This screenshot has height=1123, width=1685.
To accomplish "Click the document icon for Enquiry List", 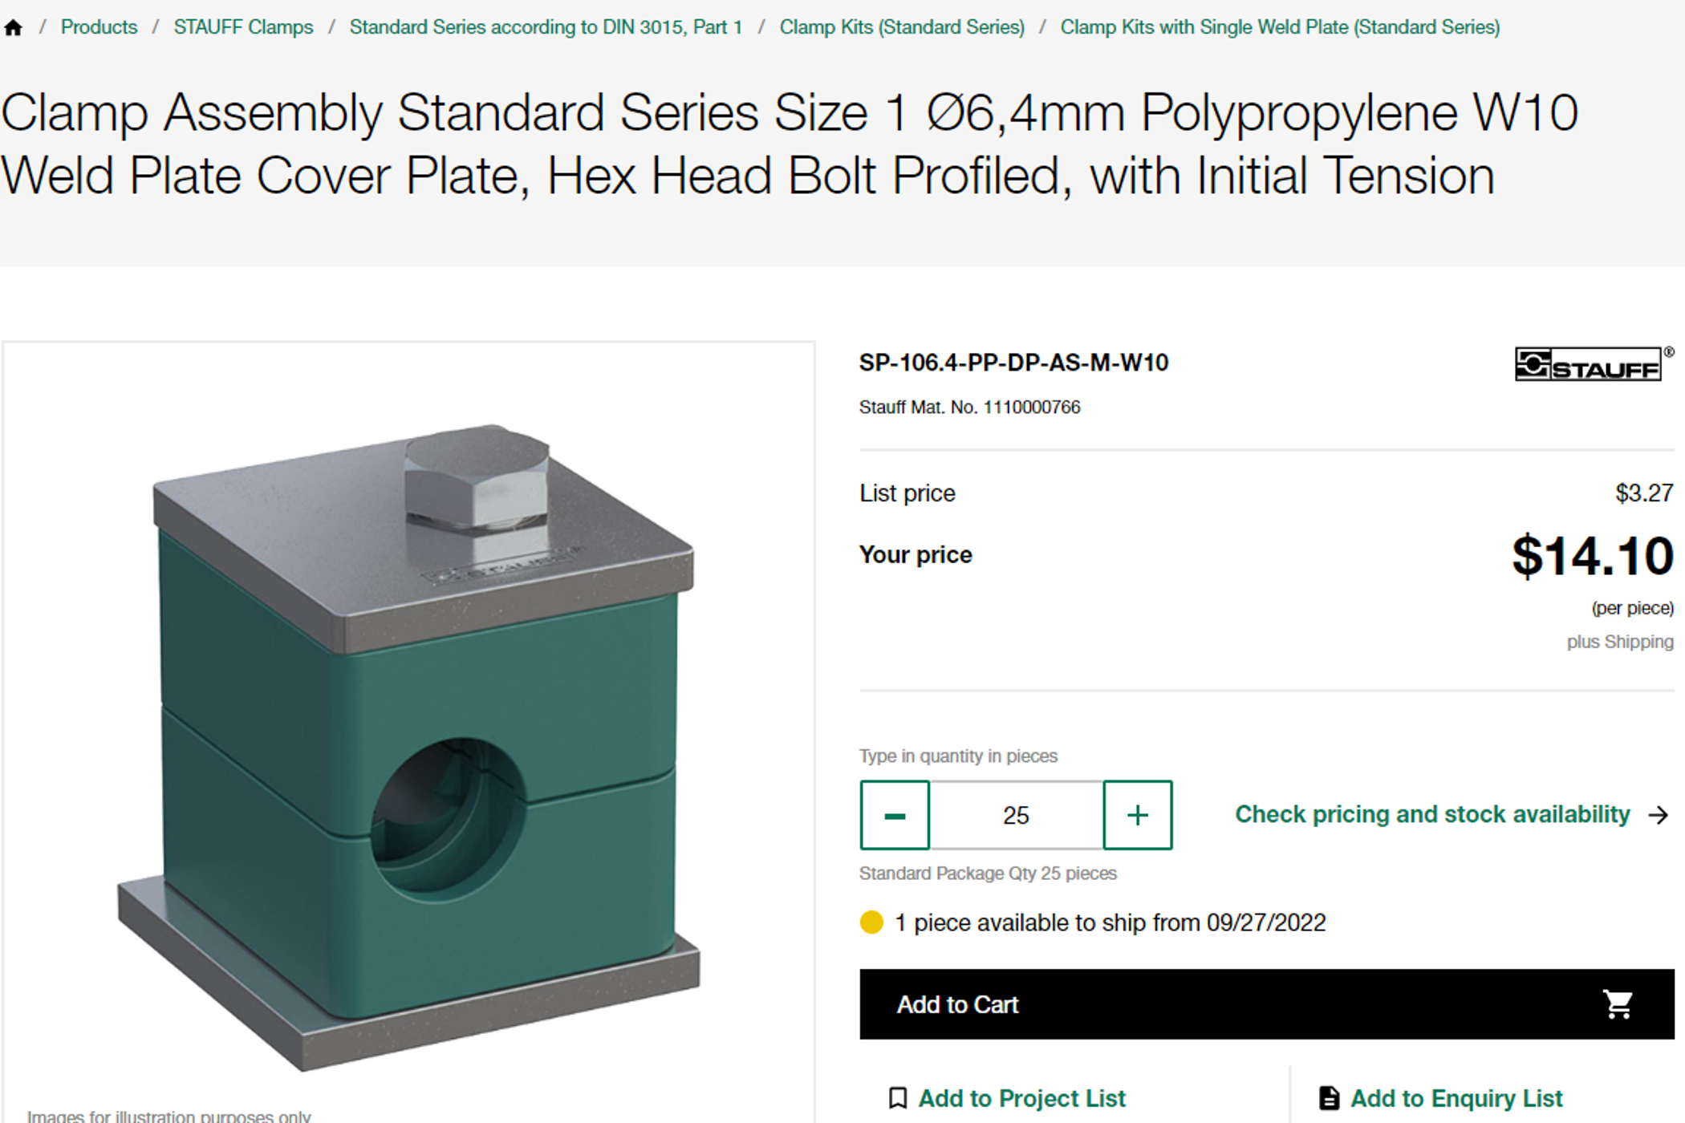I will pyautogui.click(x=1329, y=1098).
